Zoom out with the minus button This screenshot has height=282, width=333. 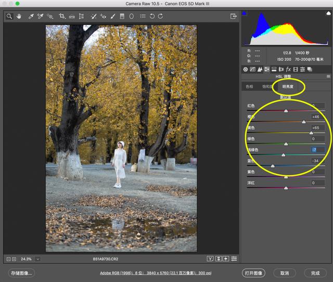[x=8, y=259]
